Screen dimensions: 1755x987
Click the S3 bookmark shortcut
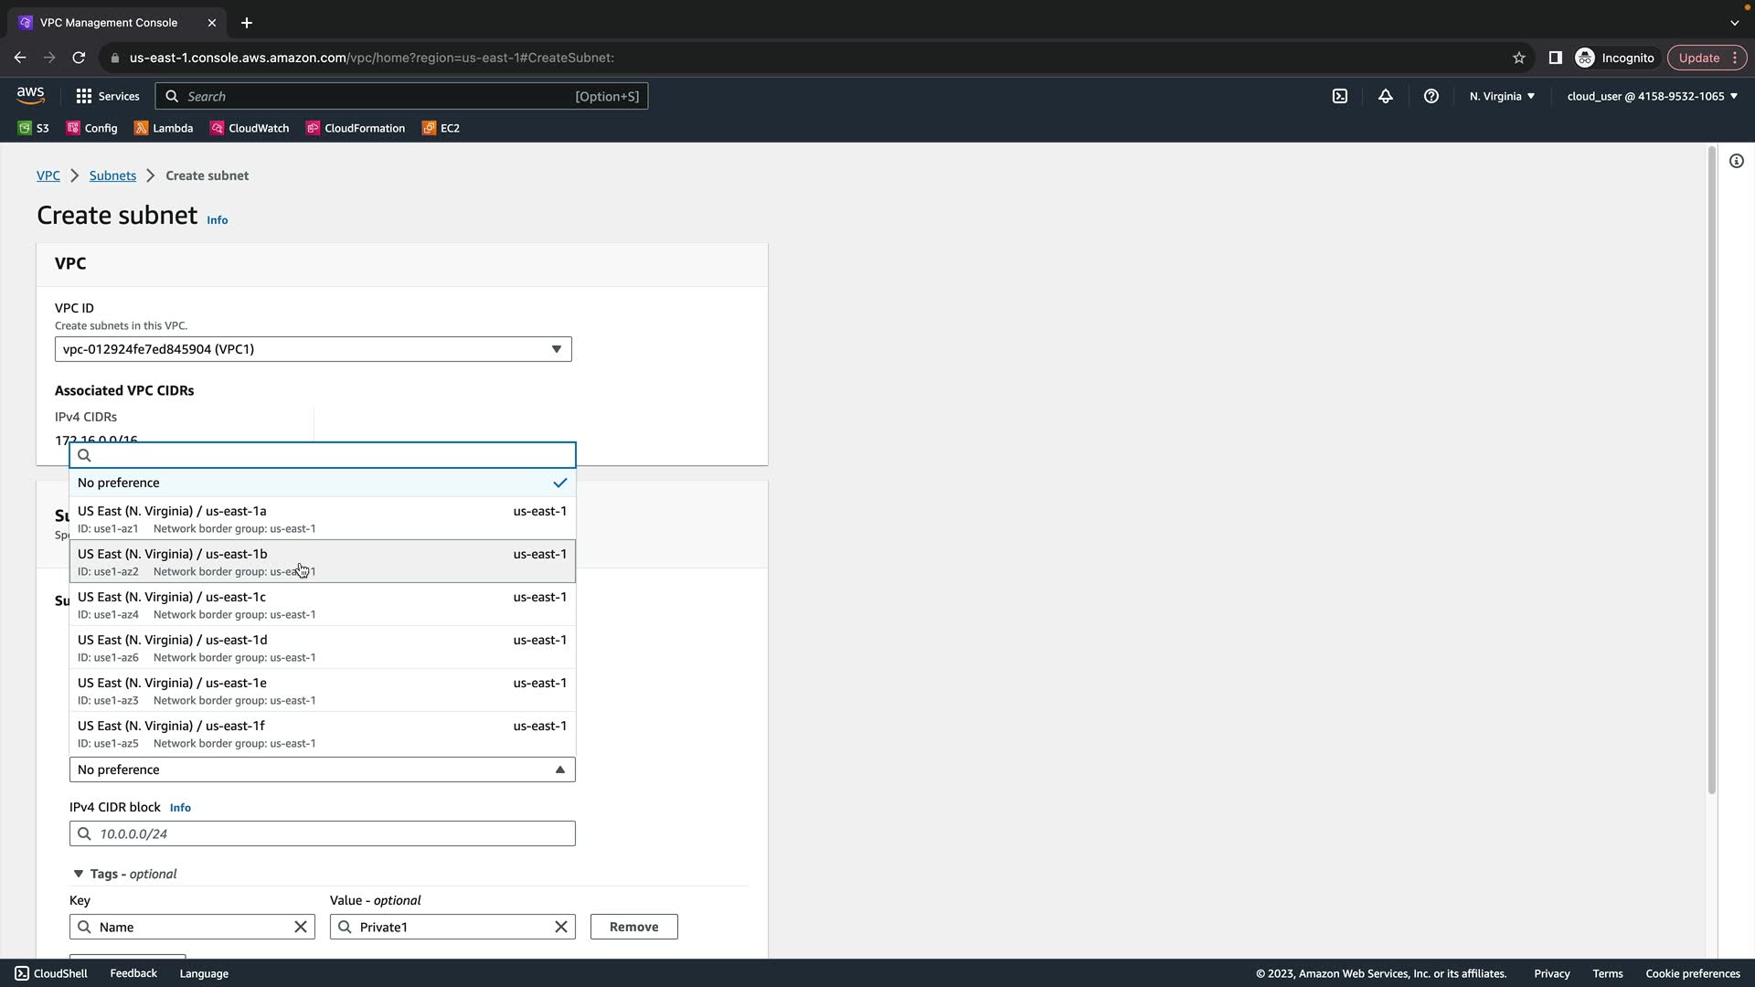coord(34,128)
